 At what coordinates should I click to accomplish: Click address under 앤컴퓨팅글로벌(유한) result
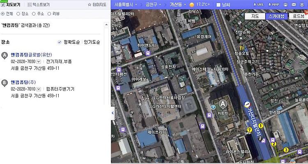[35, 68]
